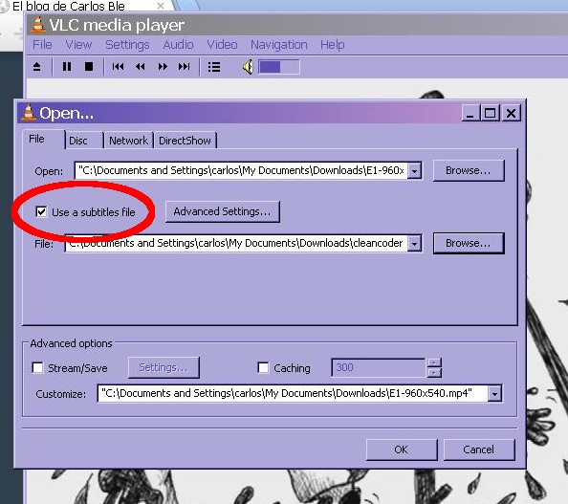
Task: Increase caching value with up arrow
Action: 434,362
